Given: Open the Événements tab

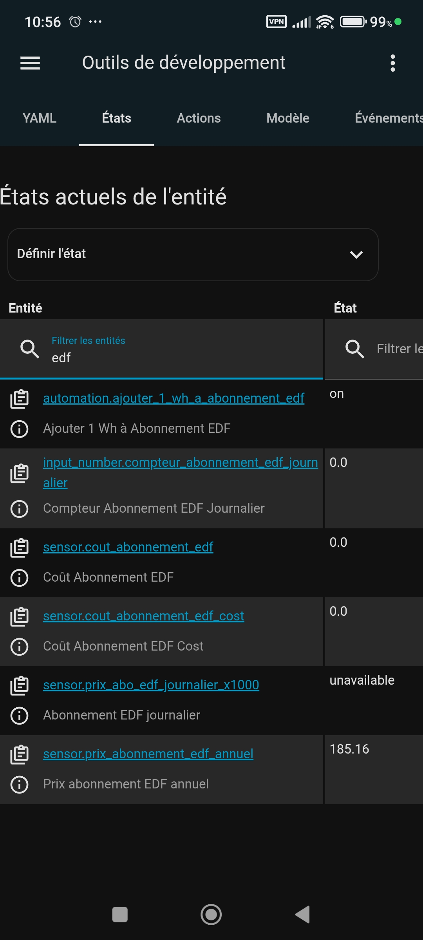Looking at the screenshot, I should coord(388,118).
